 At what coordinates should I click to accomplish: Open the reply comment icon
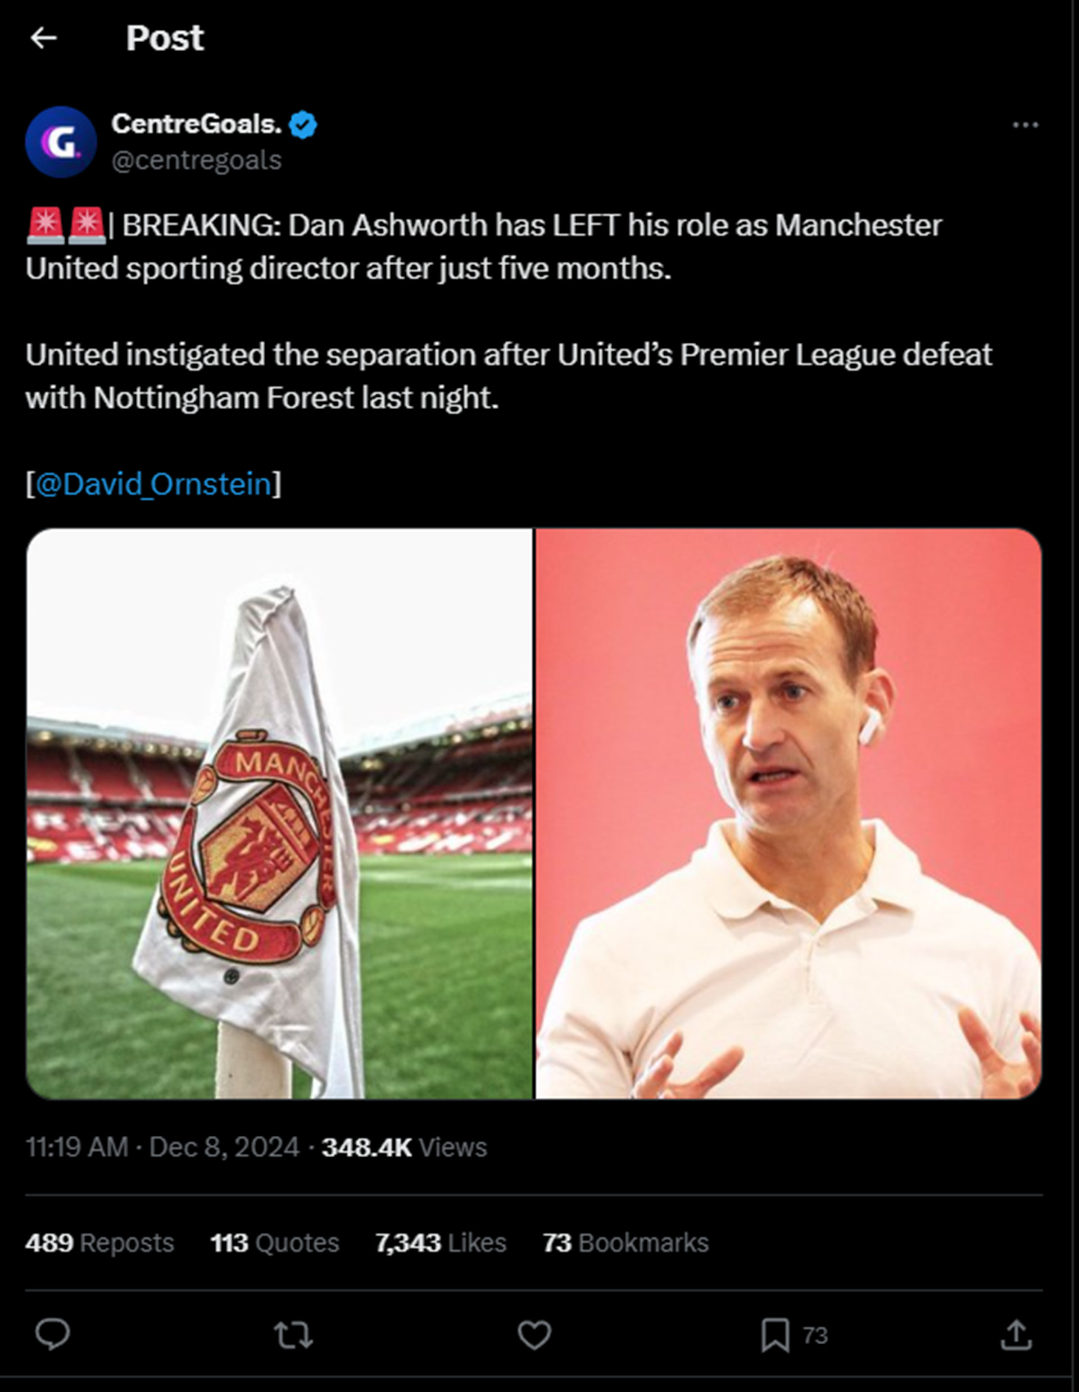[52, 1334]
